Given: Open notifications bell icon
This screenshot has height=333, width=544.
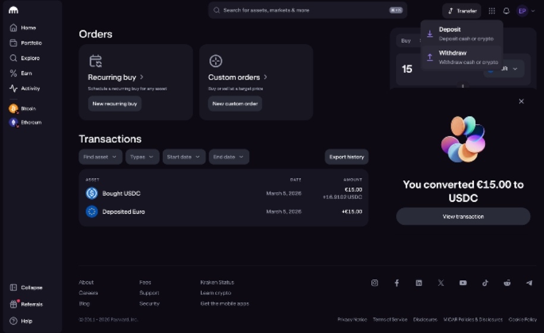Looking at the screenshot, I should click(506, 11).
